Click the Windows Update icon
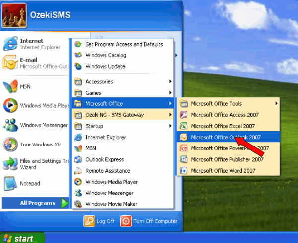This screenshot has height=243, width=298. (x=78, y=66)
